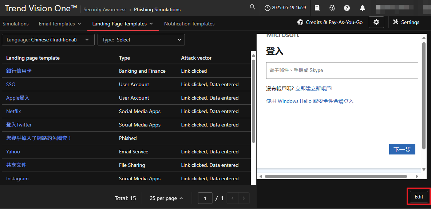Click the Edit button
This screenshot has width=431, height=209.
click(419, 197)
